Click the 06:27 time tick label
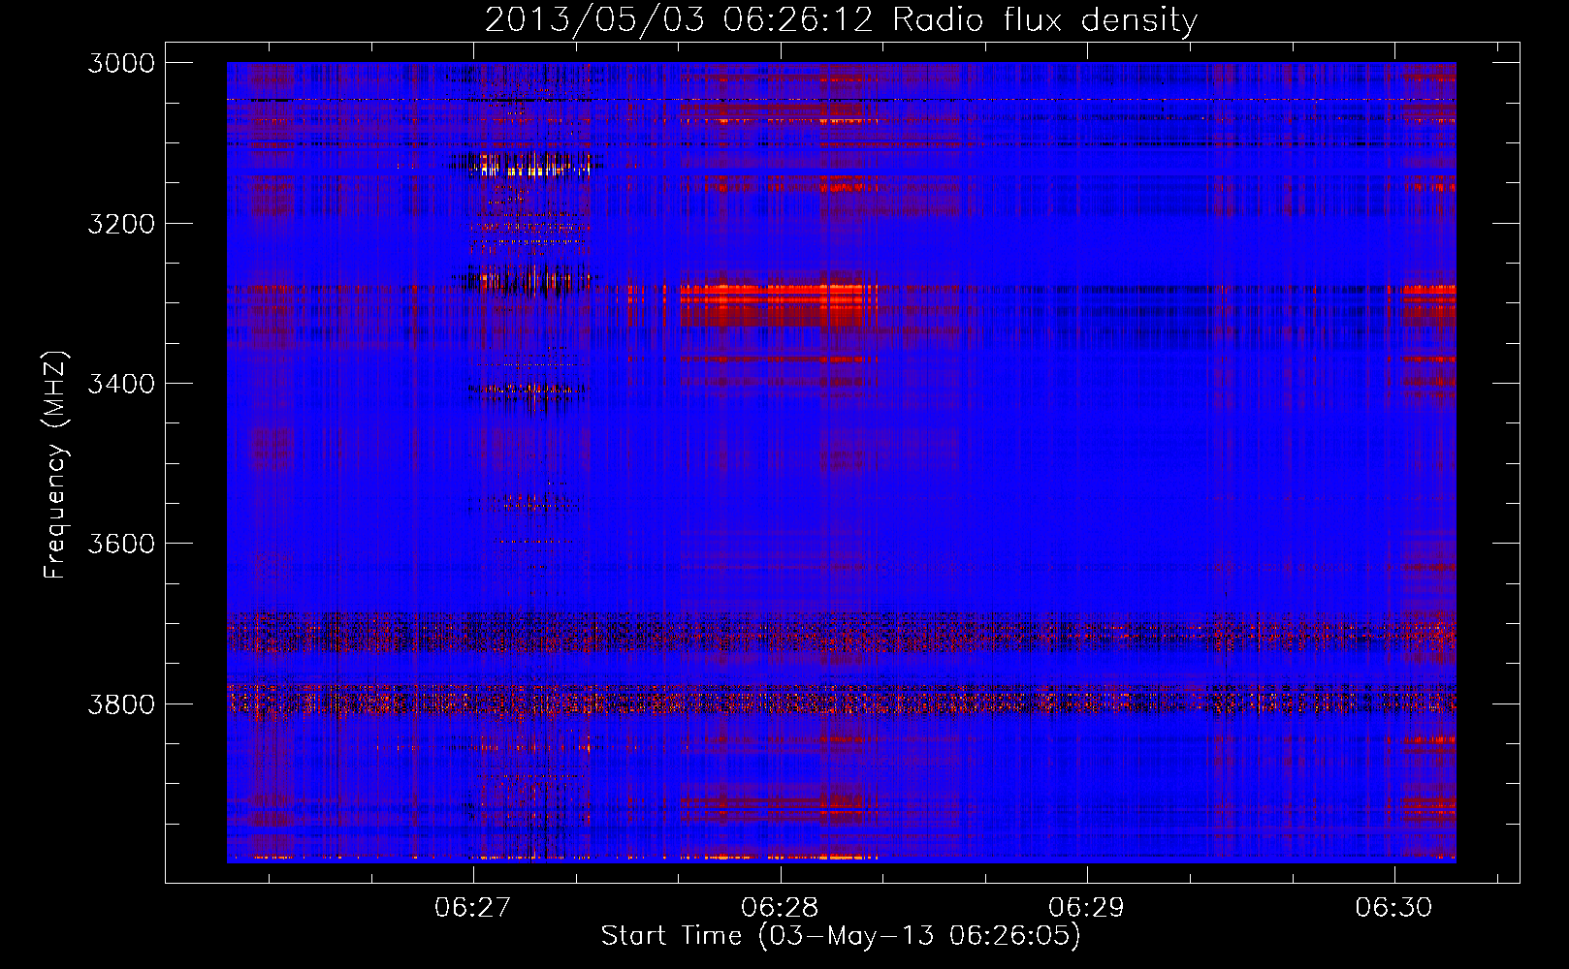The image size is (1569, 969). click(472, 907)
